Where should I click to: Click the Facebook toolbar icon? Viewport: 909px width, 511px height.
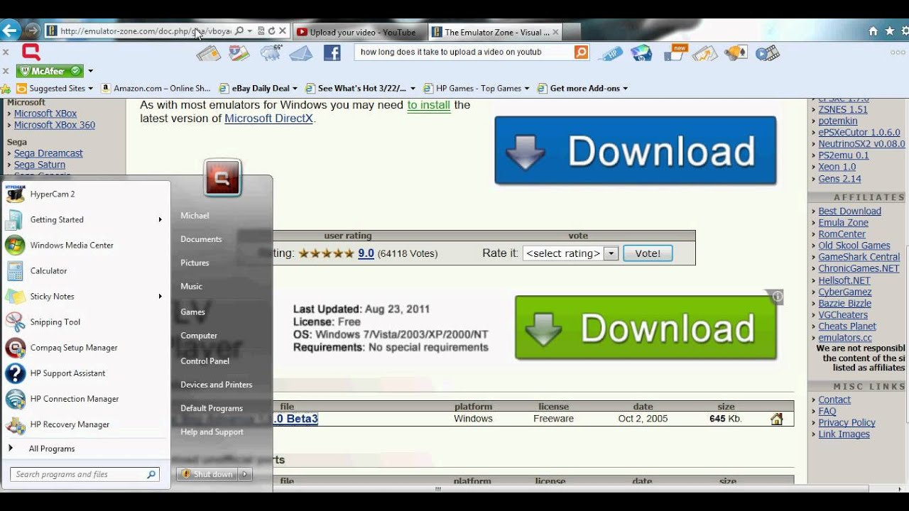[x=332, y=53]
